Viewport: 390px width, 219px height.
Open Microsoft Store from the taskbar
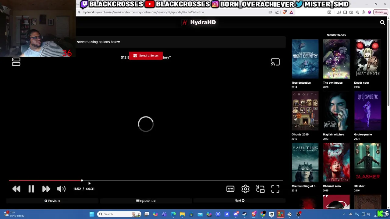point(191,214)
